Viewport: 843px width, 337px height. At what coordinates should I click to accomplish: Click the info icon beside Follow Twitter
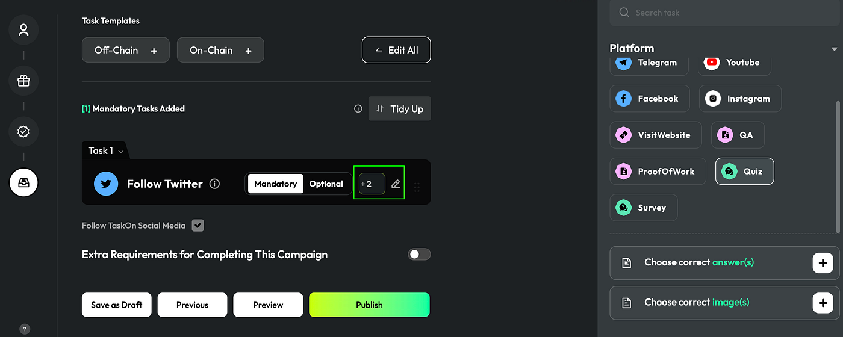point(214,184)
